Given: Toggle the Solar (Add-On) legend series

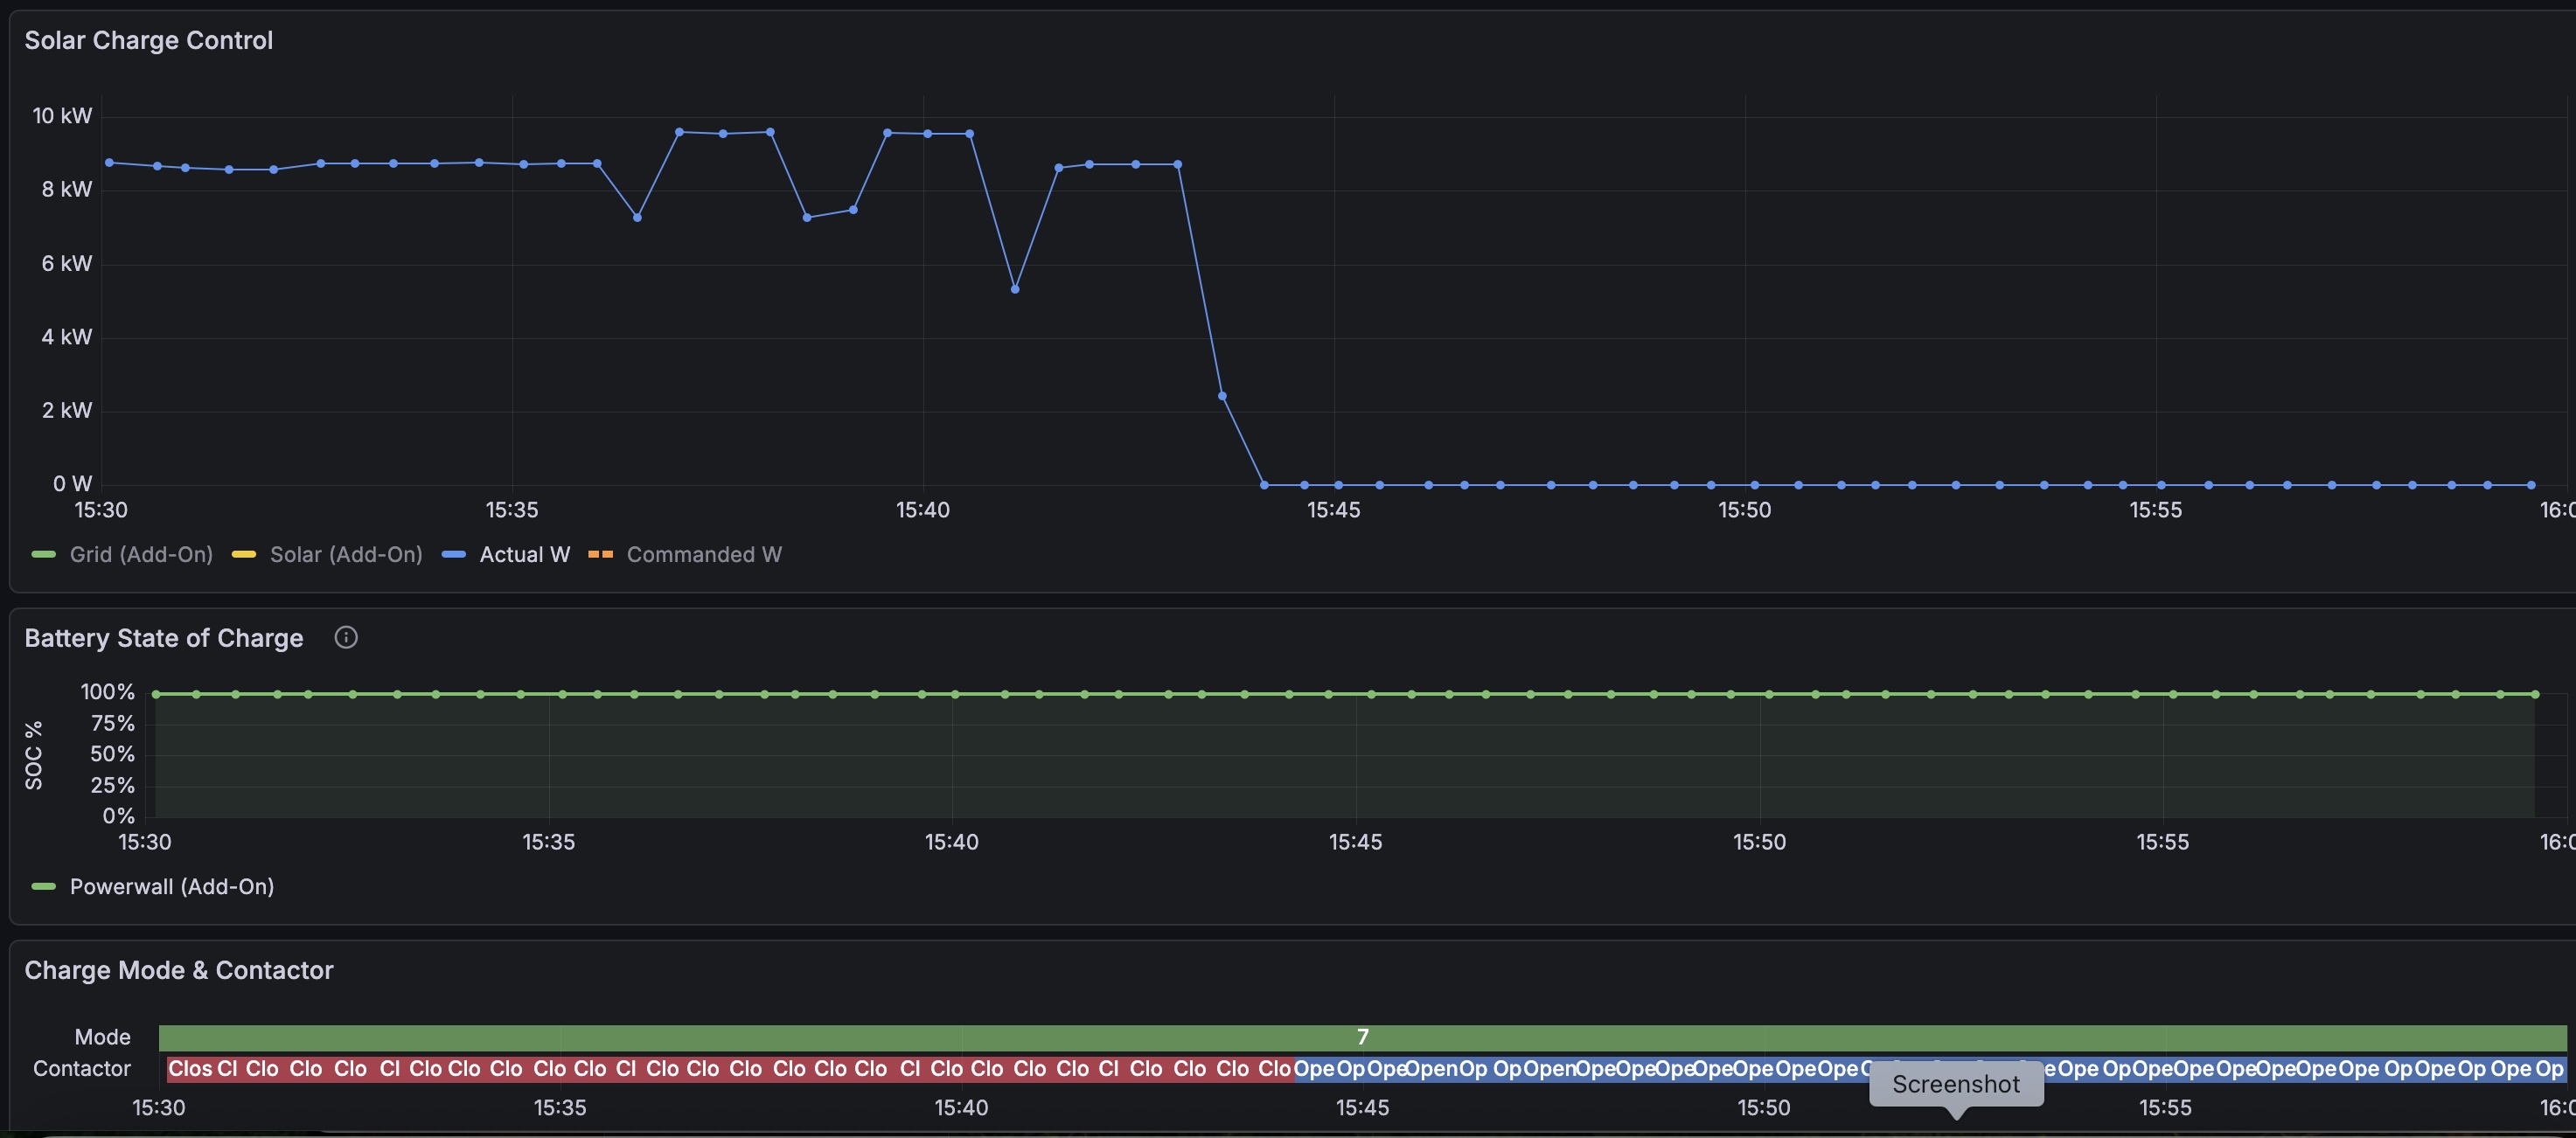Looking at the screenshot, I should coord(346,554).
